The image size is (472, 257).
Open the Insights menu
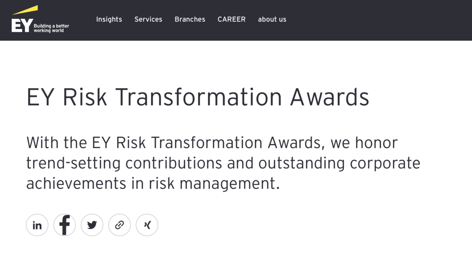(x=109, y=19)
